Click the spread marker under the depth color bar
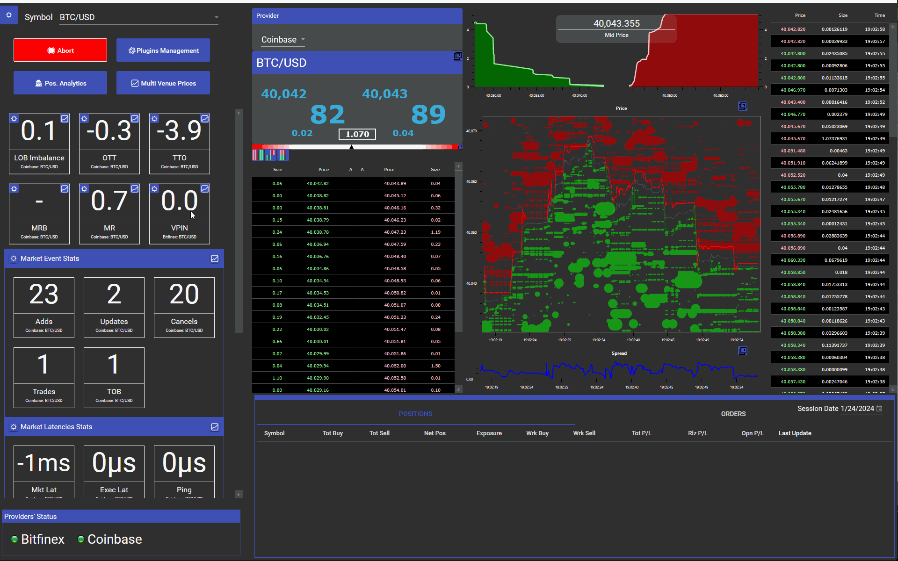Viewport: 898px width, 561px height. click(351, 146)
